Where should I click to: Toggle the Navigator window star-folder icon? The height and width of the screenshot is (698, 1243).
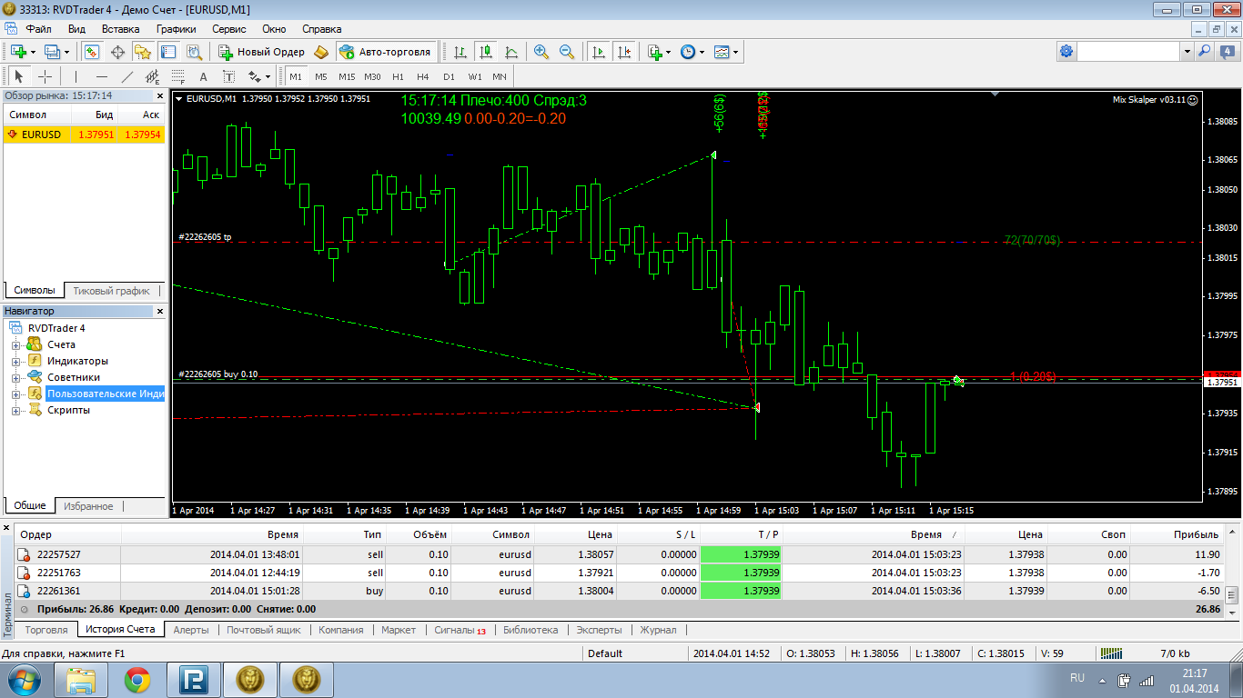coord(143,52)
